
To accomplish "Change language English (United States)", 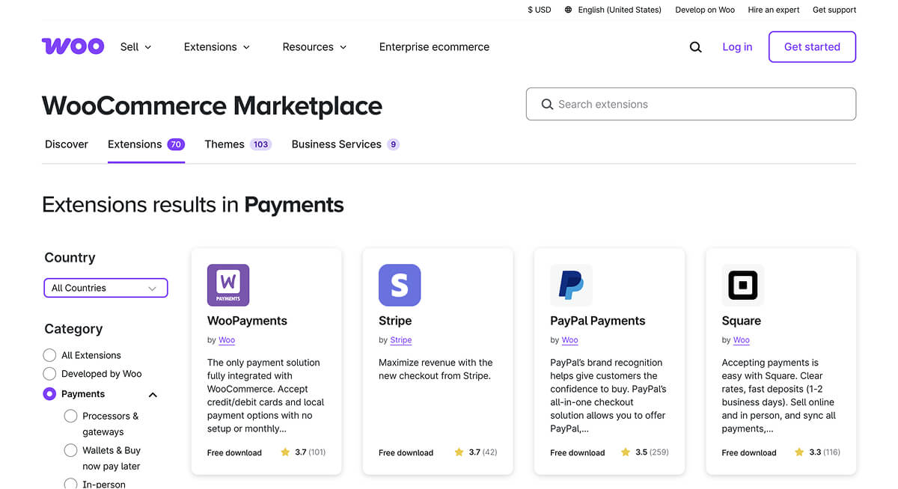I will click(620, 10).
